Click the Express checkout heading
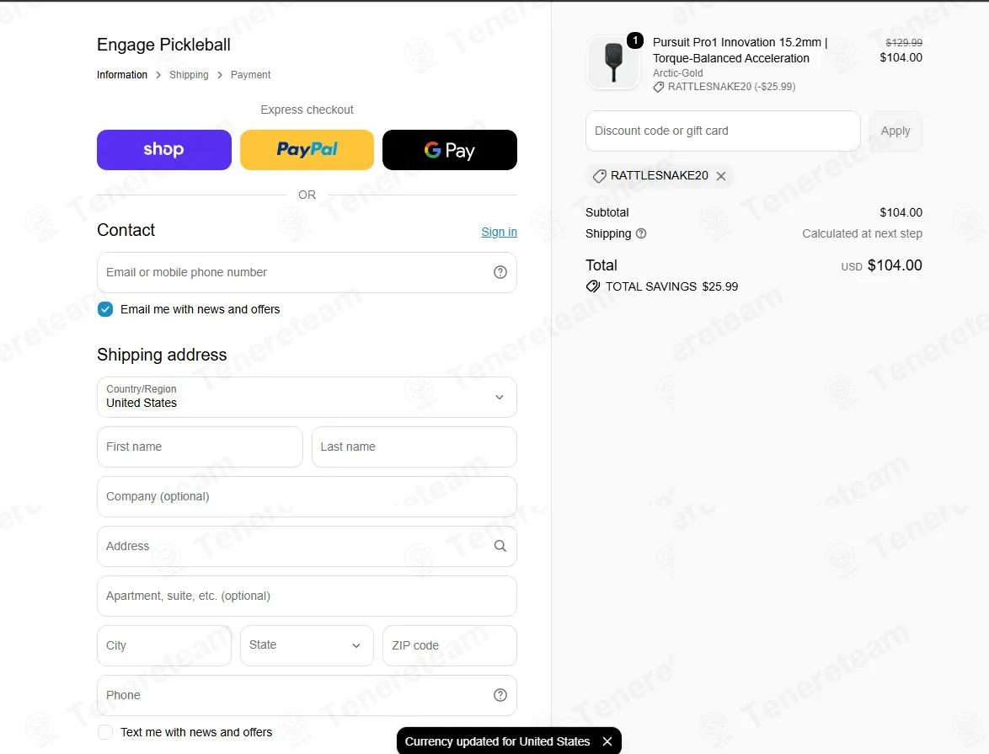989x754 pixels. (x=307, y=110)
